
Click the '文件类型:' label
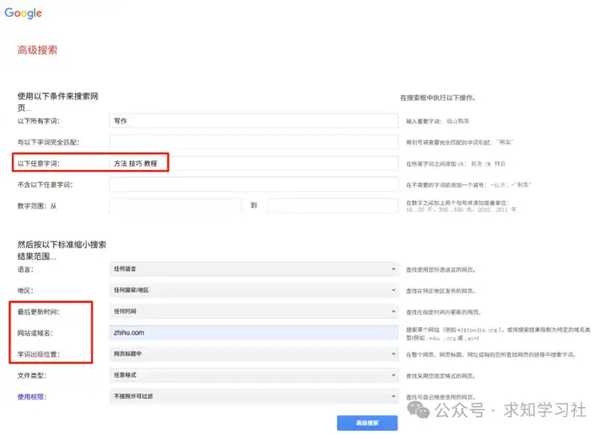(x=32, y=376)
